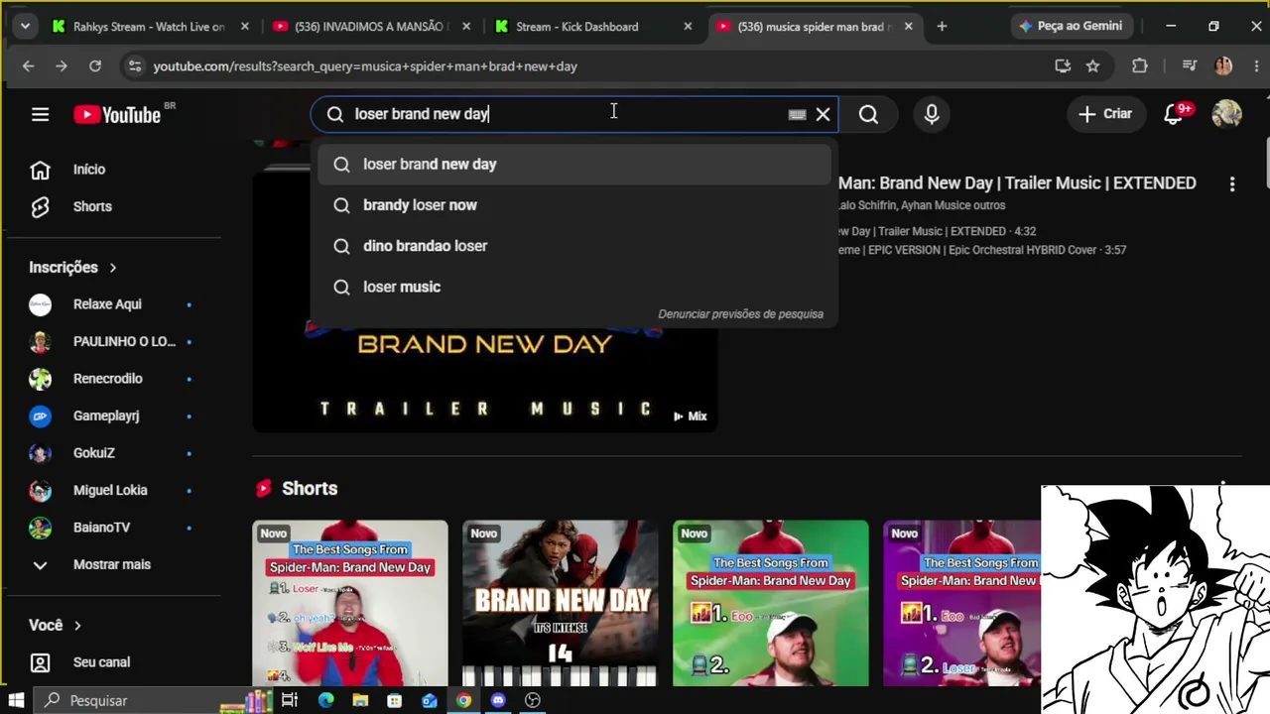Screen dimensions: 1270x714
Task: Click the browser address bar URL
Action: pyautogui.click(x=365, y=66)
